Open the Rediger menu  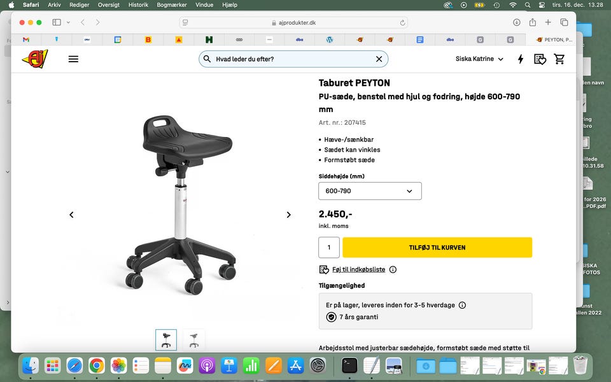[79, 4]
